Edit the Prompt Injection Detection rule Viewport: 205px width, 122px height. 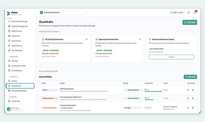[188, 98]
